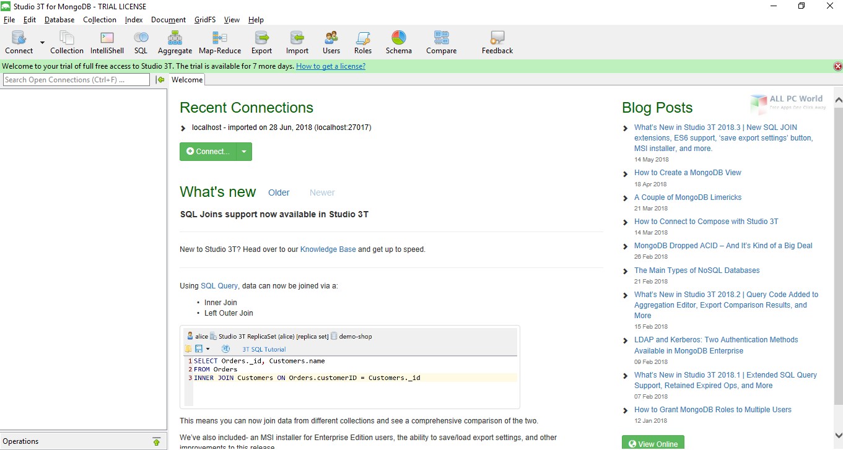Open the Document menu
This screenshot has width=843, height=450.
(x=168, y=20)
